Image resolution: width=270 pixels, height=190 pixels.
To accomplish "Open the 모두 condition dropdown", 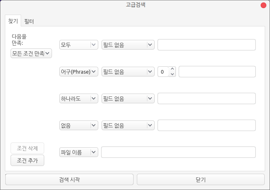I will tap(79, 45).
